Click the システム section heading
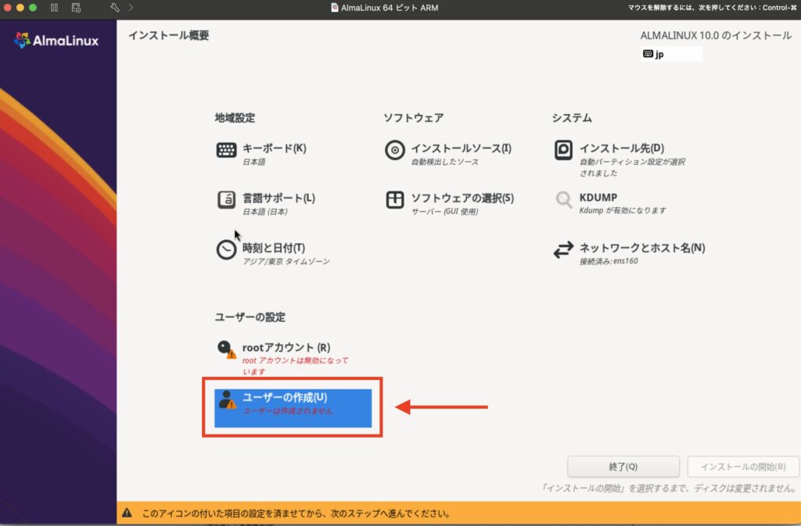The image size is (801, 526). point(572,118)
